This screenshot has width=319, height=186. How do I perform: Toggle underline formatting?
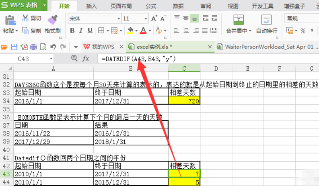click(x=90, y=31)
